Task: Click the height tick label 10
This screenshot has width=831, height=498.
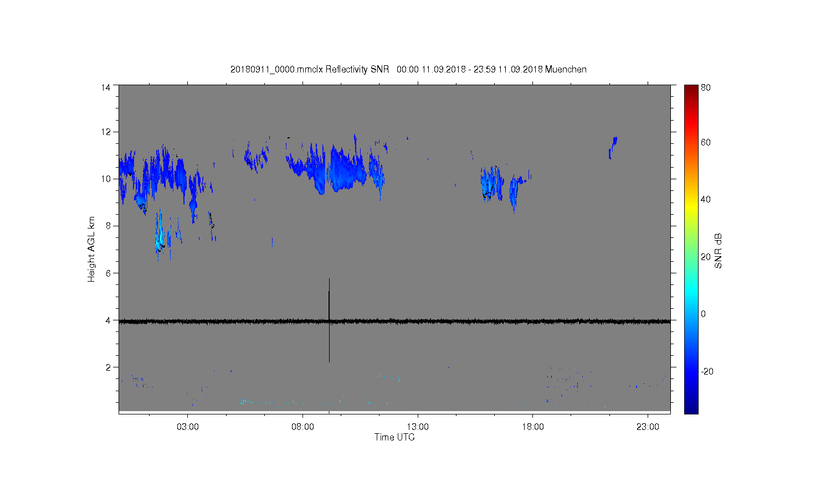Action: (106, 179)
